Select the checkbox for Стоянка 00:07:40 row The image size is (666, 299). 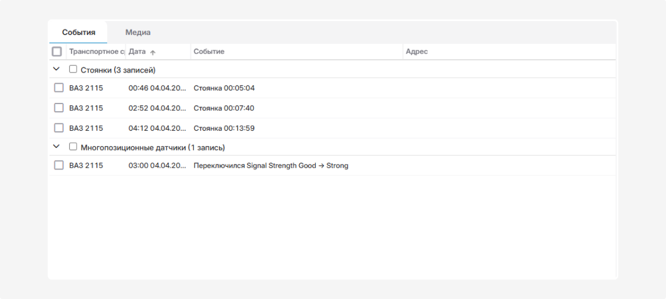click(x=59, y=108)
